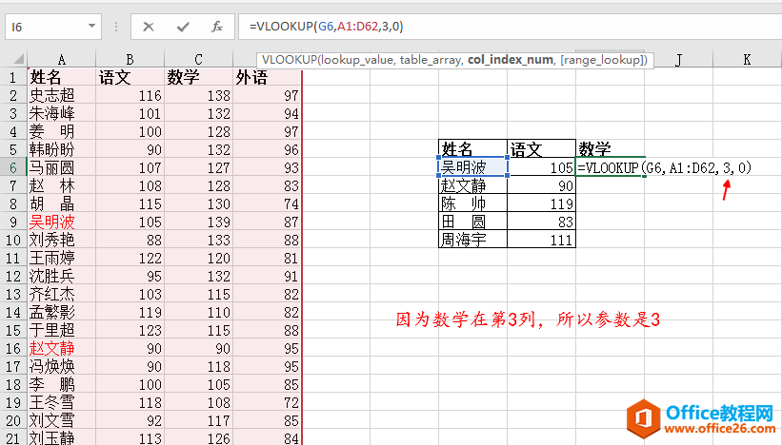Select column K header

(747, 60)
